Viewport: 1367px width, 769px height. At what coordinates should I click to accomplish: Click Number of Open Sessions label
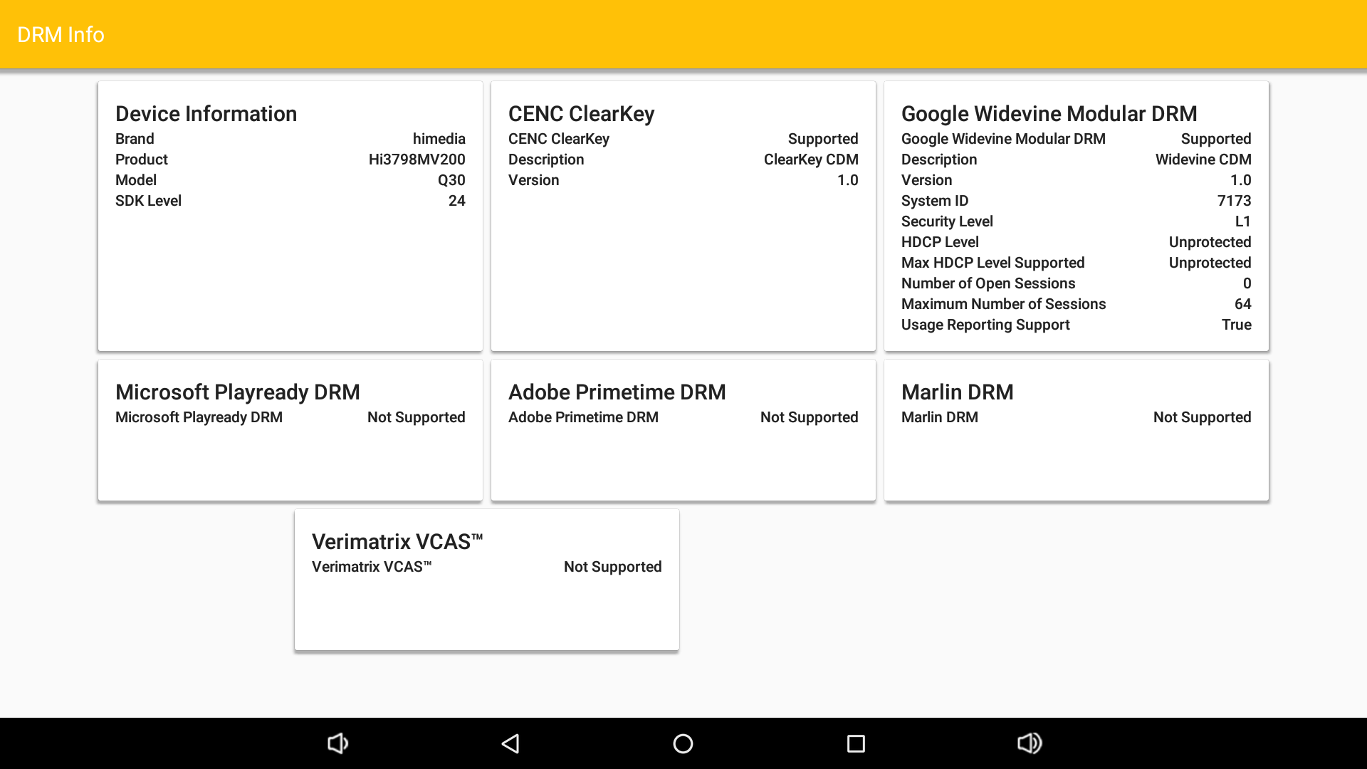pos(988,283)
